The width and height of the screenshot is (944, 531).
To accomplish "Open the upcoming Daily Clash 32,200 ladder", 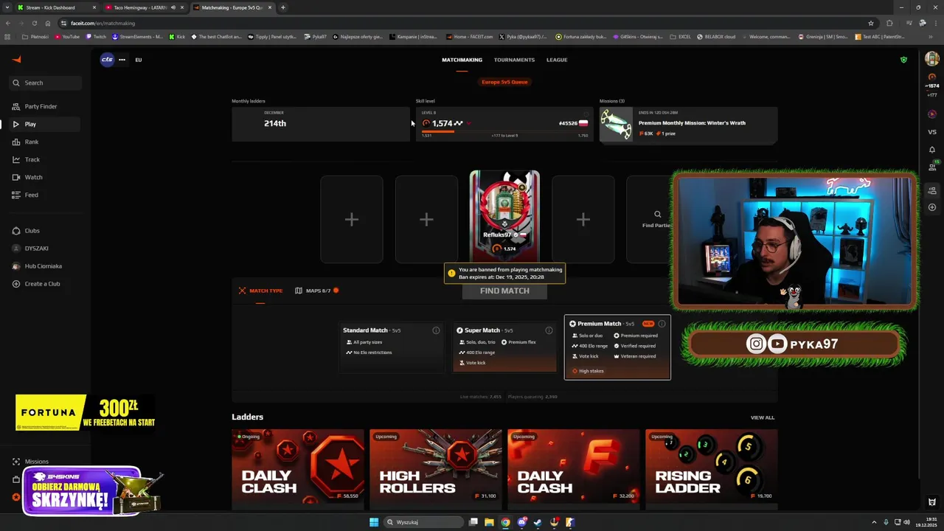I will (x=573, y=469).
